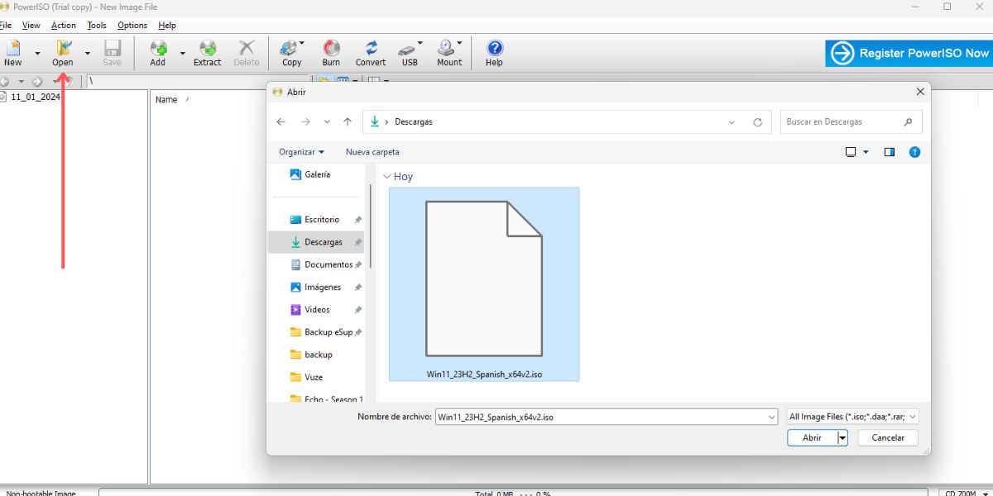Click the forward arrow in PowerISO address bar
Image resolution: width=993 pixels, height=496 pixels.
[36, 81]
